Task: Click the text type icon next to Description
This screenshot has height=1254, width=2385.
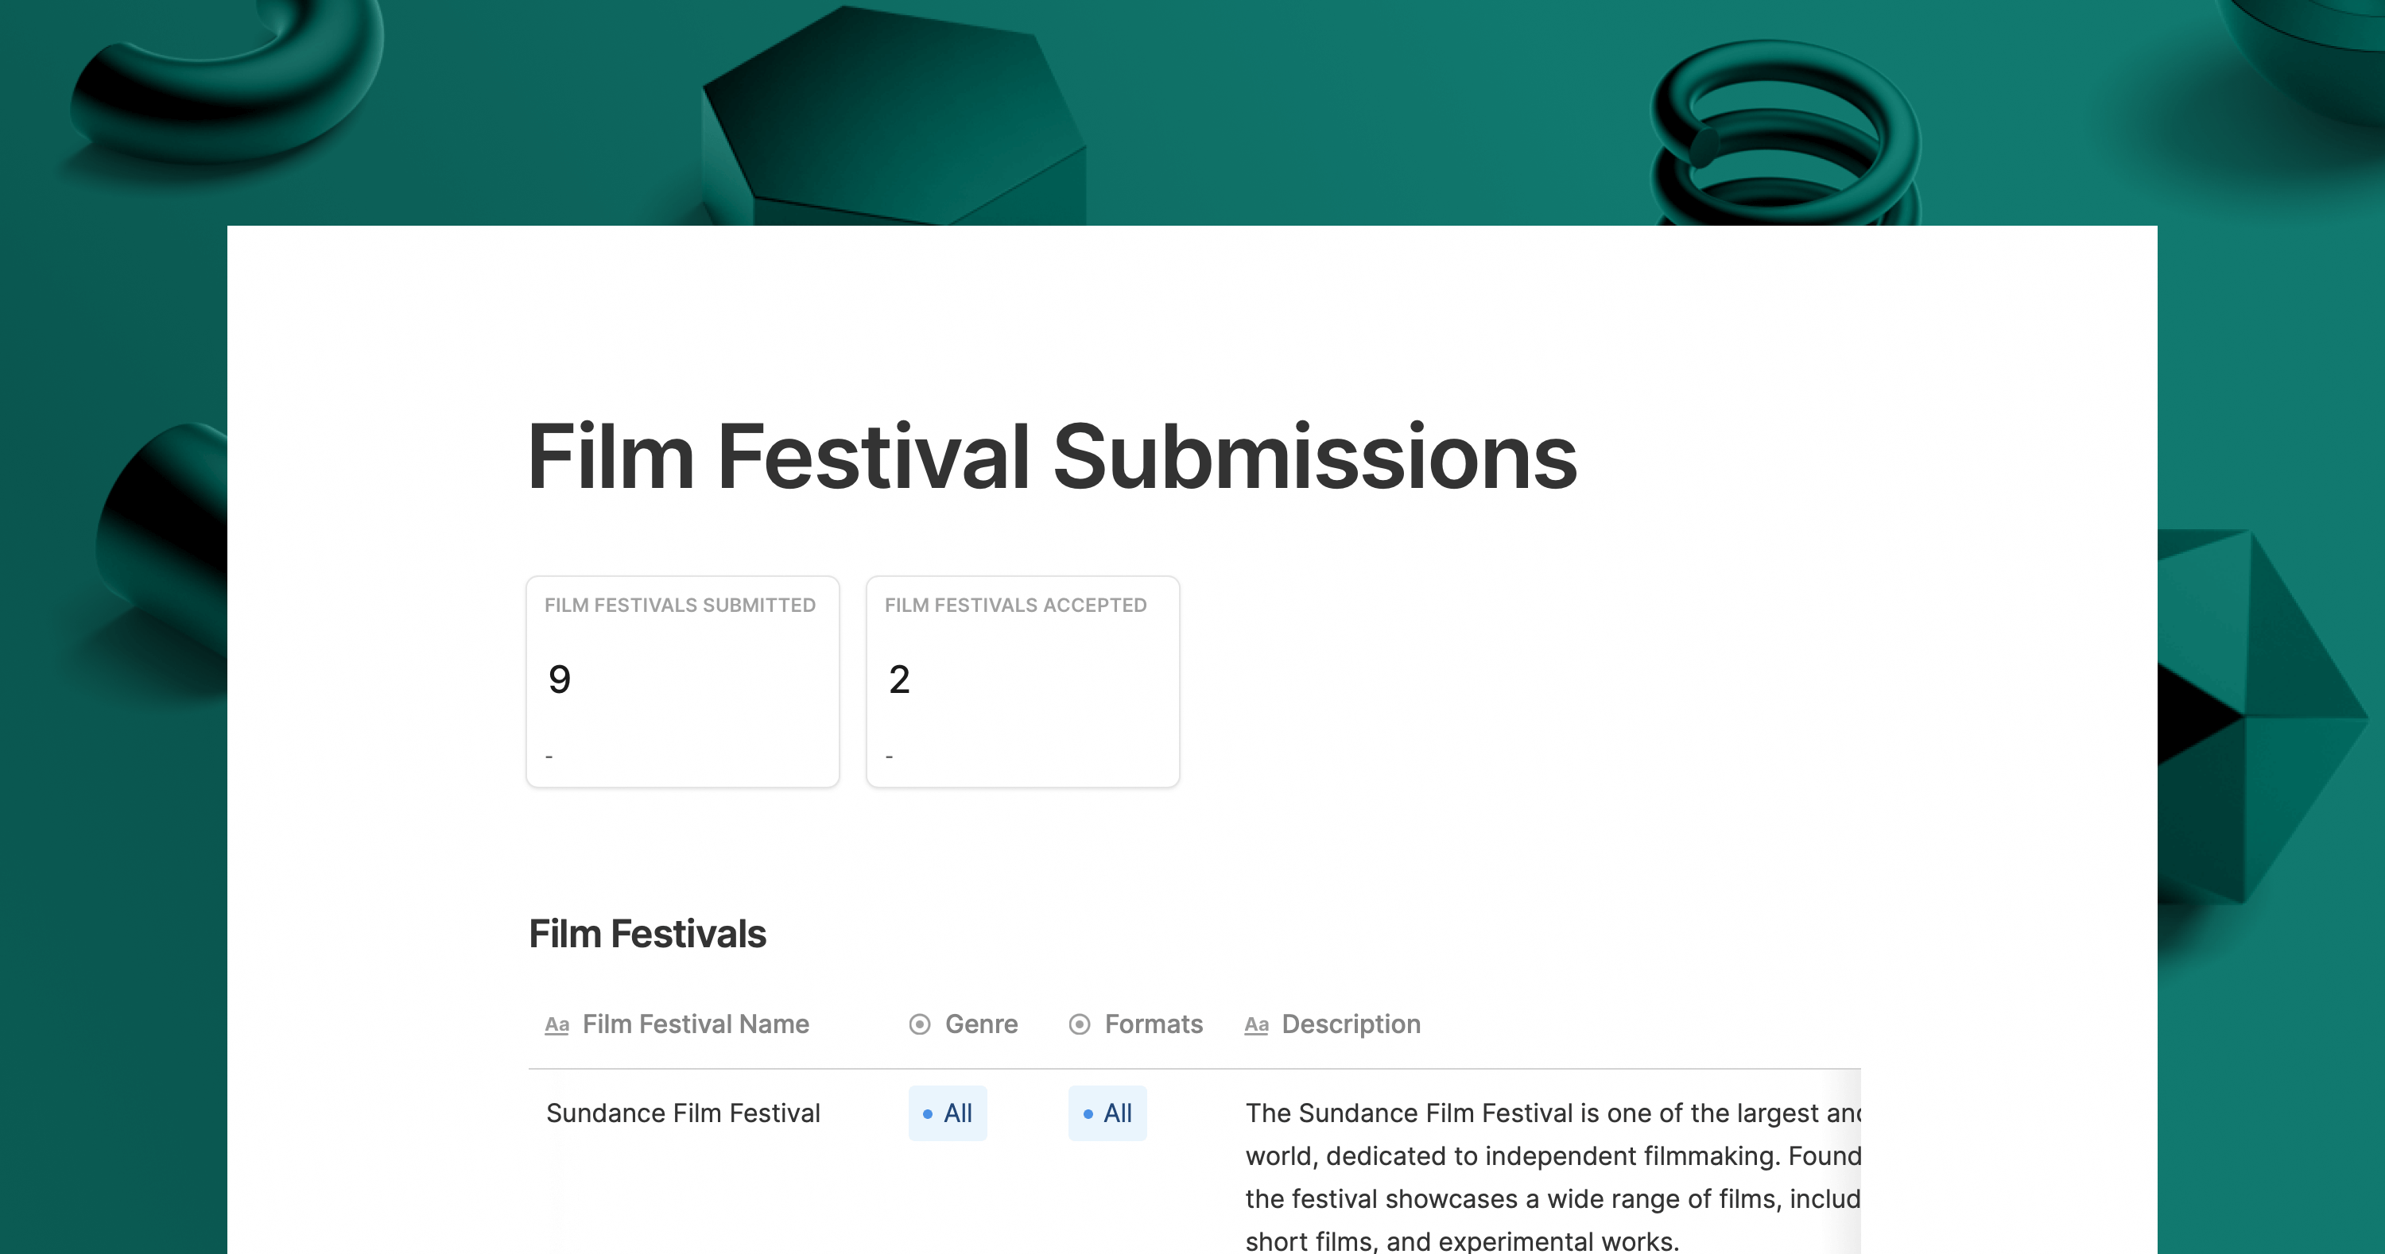Action: point(1255,1025)
